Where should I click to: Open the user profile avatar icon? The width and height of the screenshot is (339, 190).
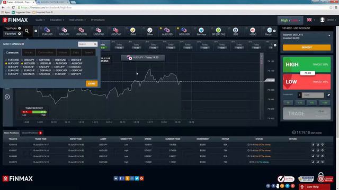(322, 20)
